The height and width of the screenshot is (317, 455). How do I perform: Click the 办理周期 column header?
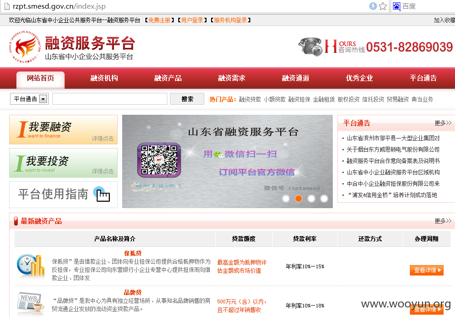[427, 239]
